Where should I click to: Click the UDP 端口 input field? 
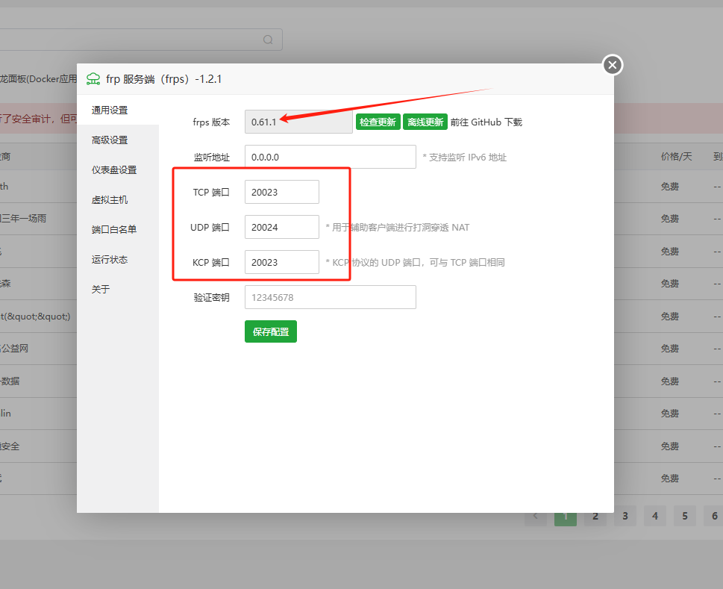(x=282, y=228)
